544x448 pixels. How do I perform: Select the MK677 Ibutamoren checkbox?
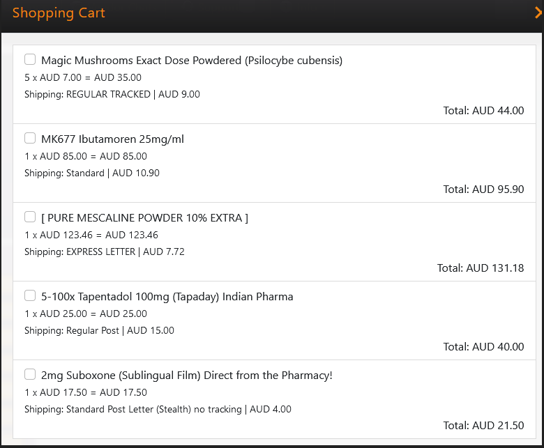coord(30,138)
